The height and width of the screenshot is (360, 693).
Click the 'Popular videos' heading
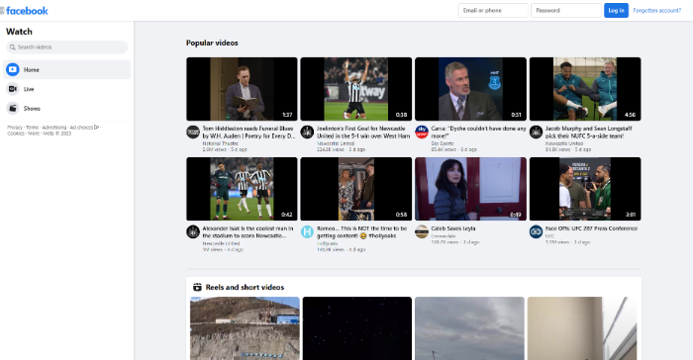click(212, 43)
